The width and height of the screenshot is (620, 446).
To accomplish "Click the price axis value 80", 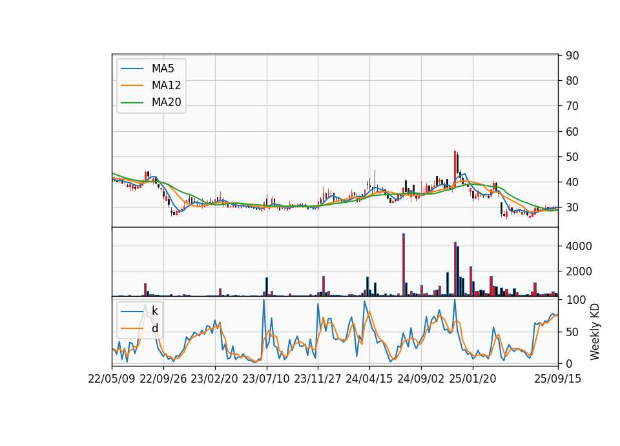I will point(572,81).
